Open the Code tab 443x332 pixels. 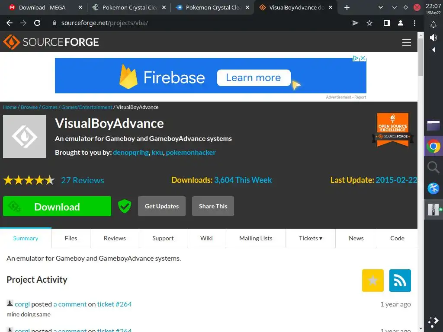(397, 238)
